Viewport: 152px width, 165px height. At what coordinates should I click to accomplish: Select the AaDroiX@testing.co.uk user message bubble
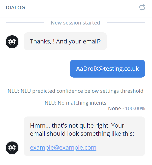pos(107,69)
